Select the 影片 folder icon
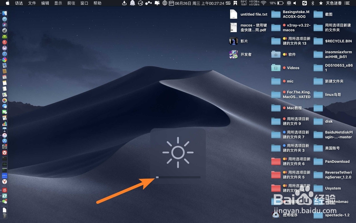 click(x=234, y=41)
